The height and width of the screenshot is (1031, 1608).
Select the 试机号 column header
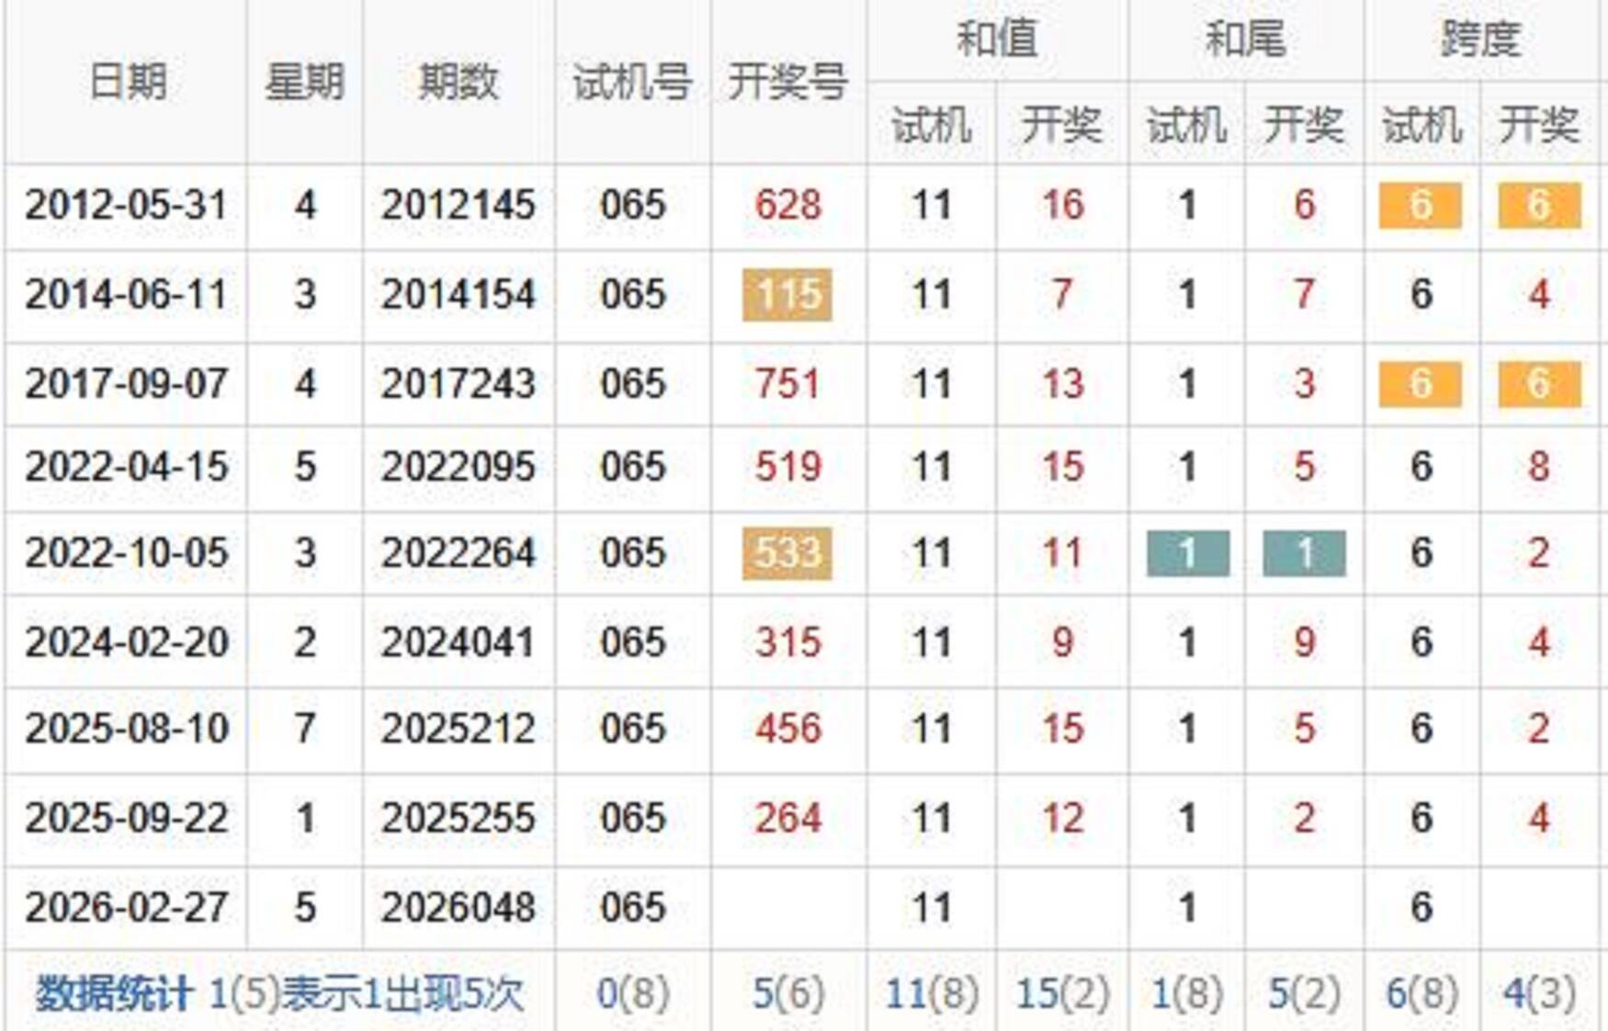pos(632,82)
